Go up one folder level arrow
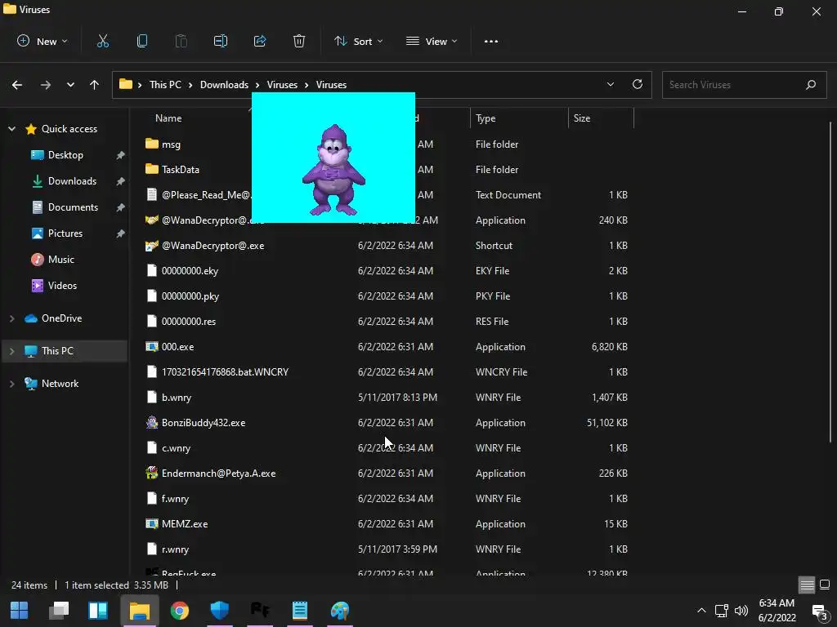The height and width of the screenshot is (627, 837). 95,85
